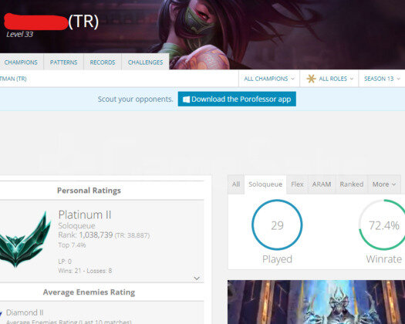Image resolution: width=405 pixels, height=324 pixels.
Task: Click the Top 7.4% text
Action: (x=72, y=245)
